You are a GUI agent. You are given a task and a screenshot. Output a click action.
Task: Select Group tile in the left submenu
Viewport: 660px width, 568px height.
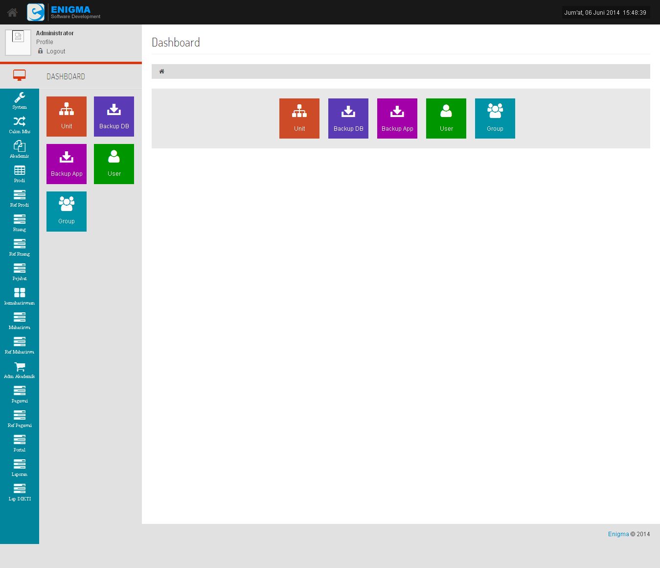67,212
